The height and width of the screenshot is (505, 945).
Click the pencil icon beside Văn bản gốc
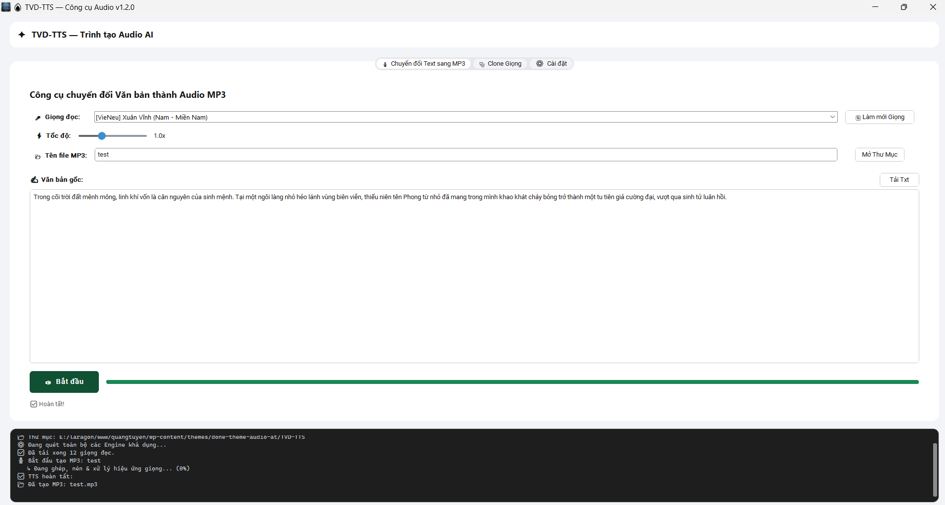click(x=34, y=180)
